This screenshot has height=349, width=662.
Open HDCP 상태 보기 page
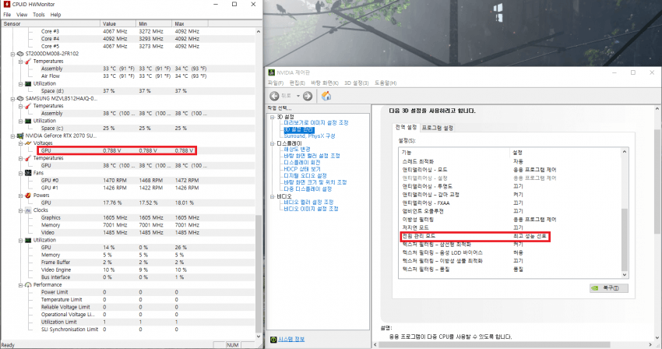click(302, 169)
